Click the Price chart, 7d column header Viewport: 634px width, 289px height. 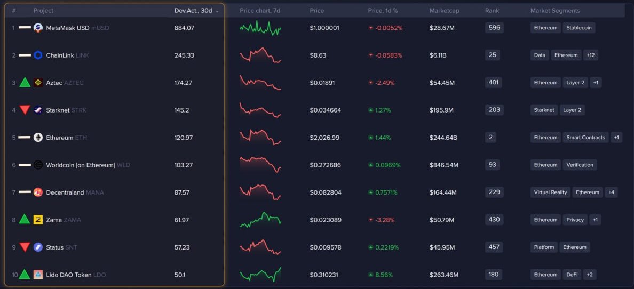[260, 11]
